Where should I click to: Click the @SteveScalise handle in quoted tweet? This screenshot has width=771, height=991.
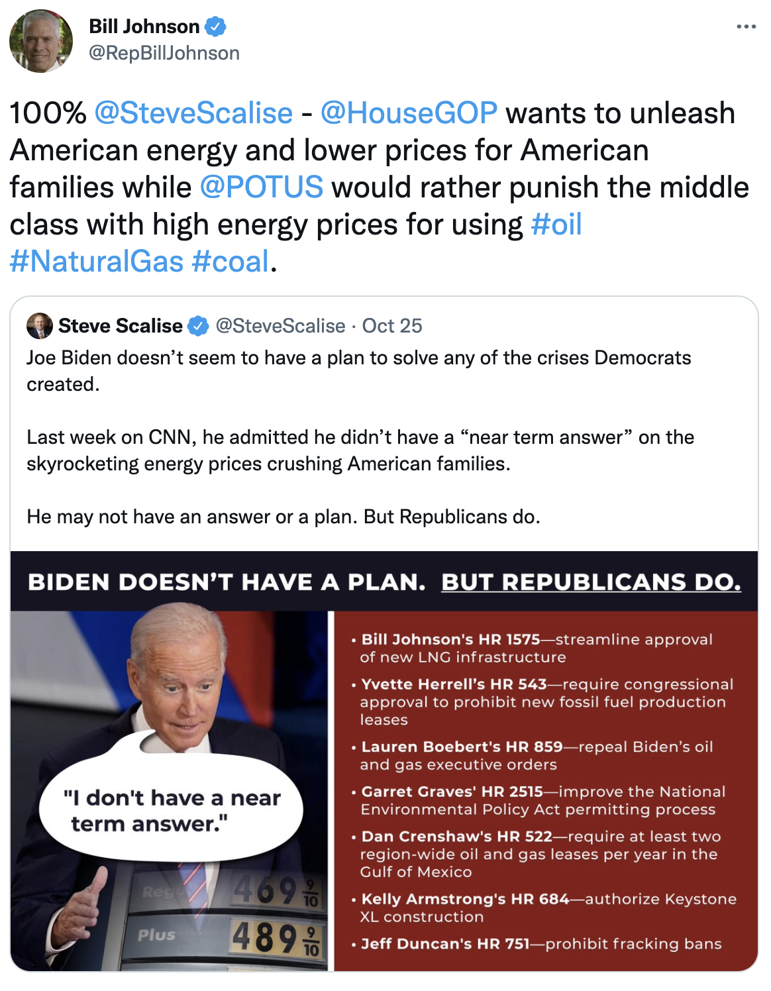[x=281, y=326]
